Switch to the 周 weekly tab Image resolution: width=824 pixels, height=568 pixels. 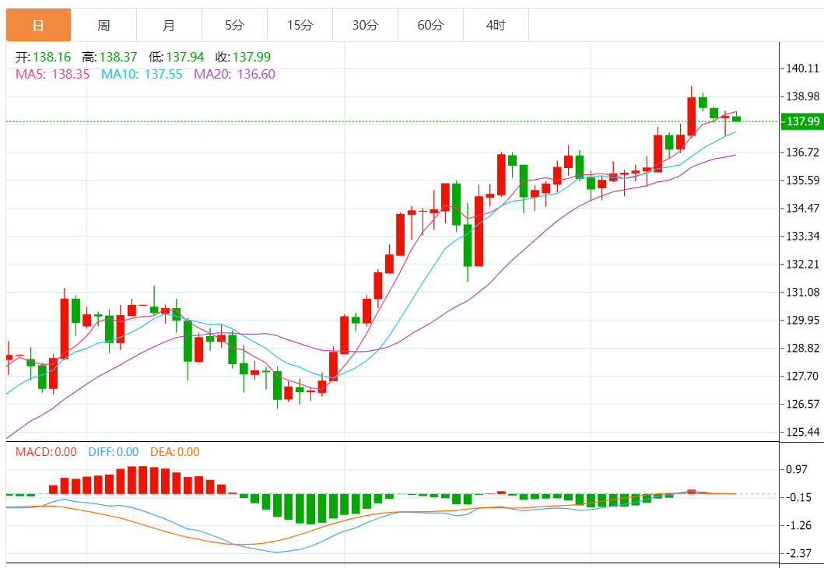pyautogui.click(x=103, y=25)
